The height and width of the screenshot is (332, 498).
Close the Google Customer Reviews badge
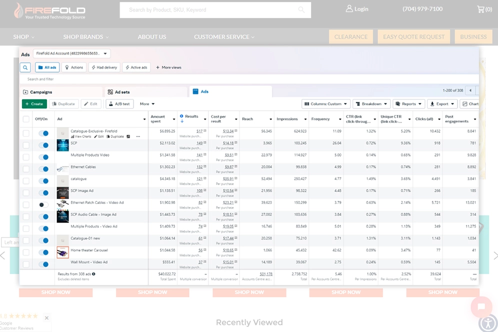coord(46,317)
